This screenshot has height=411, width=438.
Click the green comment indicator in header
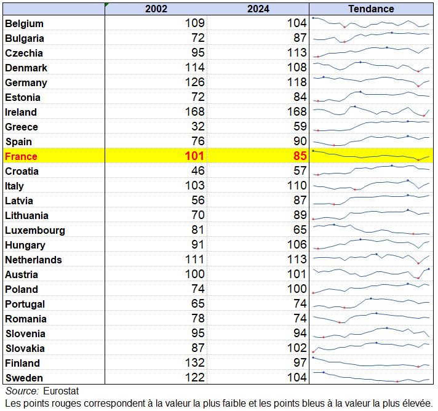(x=107, y=5)
